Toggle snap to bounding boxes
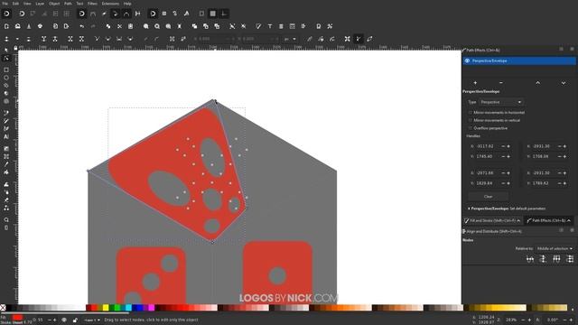578x325 pixels. [22, 14]
